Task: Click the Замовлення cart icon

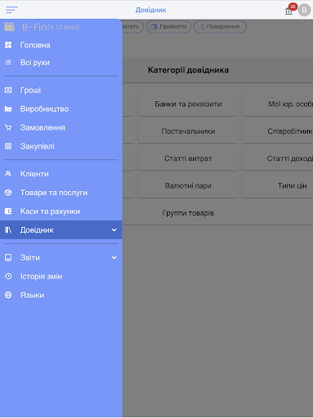Action: (8, 127)
